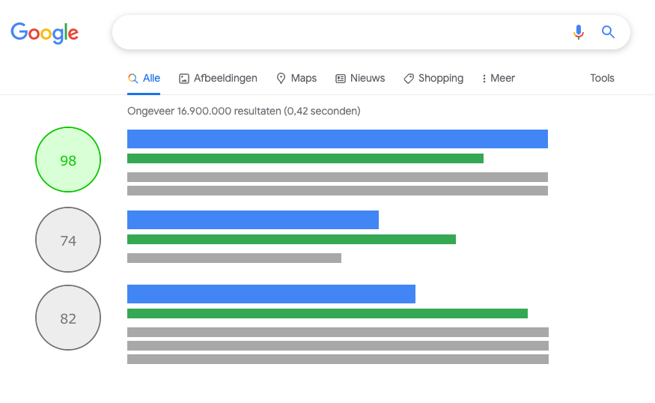The width and height of the screenshot is (655, 403).
Task: Click third result's green URL bar
Action: point(328,314)
